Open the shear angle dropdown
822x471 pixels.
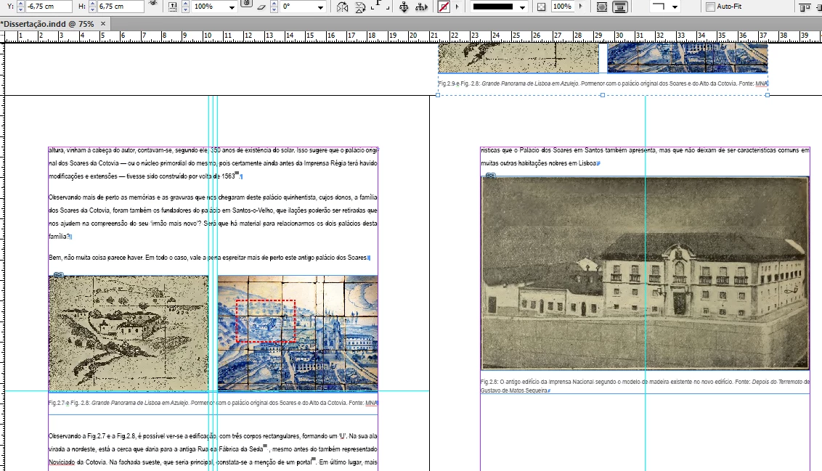coord(320,7)
